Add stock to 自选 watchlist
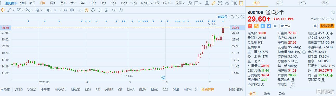Screen dimensions: 336x96 coord(285,26)
